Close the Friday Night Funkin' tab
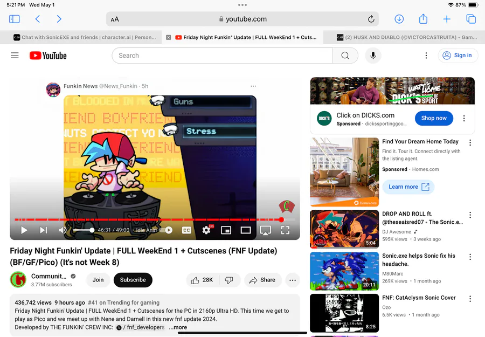This screenshot has height=337, width=485. tap(168, 37)
